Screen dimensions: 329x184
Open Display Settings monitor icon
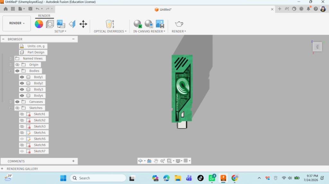coord(178,161)
